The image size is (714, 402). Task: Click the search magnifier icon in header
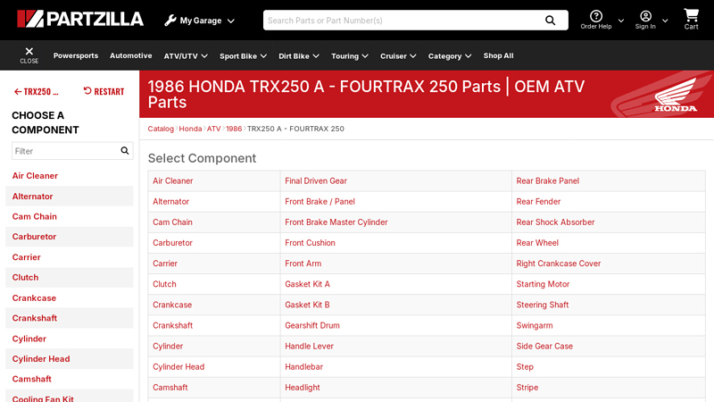550,21
